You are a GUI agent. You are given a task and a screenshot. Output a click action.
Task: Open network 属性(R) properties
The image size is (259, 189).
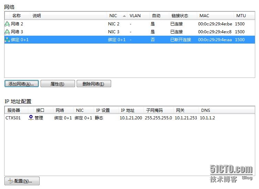[58, 84]
